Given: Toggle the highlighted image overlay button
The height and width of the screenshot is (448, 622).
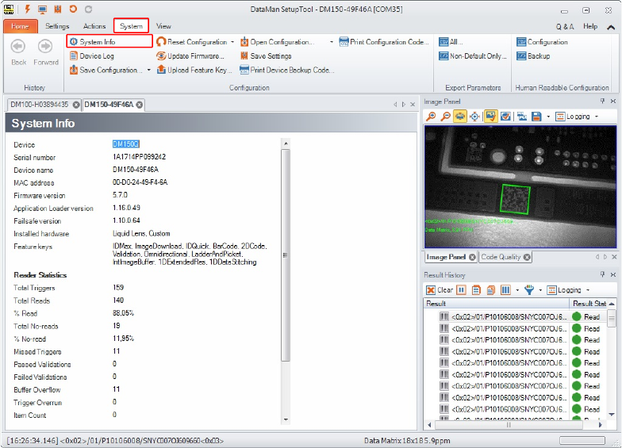Looking at the screenshot, I should (x=491, y=117).
